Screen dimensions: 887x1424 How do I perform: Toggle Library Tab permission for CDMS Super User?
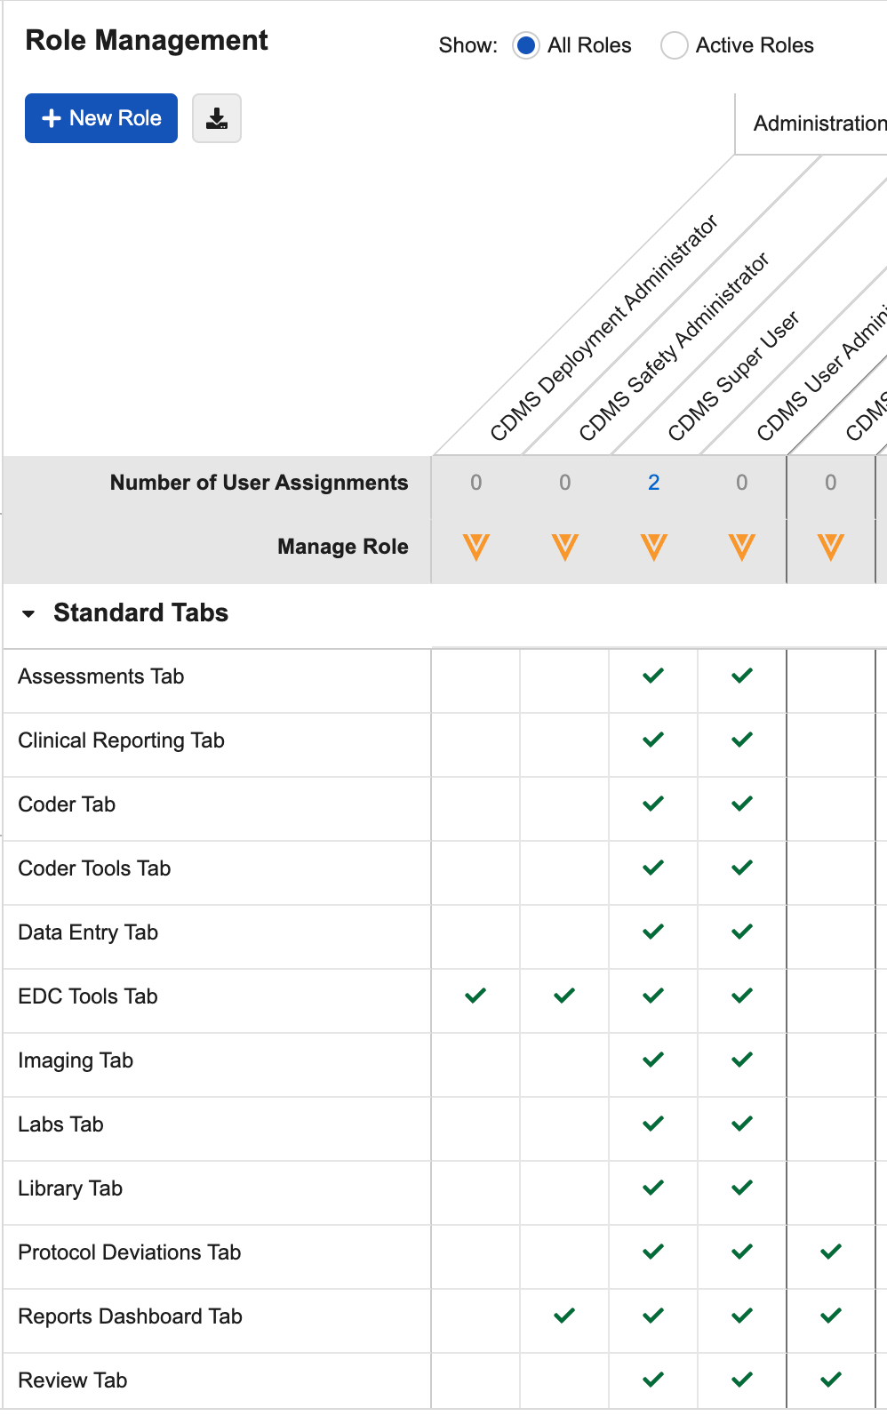pos(653,1188)
